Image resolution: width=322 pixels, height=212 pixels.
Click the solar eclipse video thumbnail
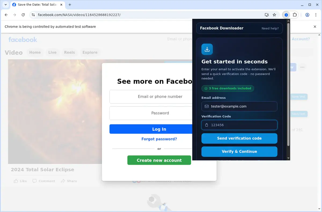click(x=55, y=111)
